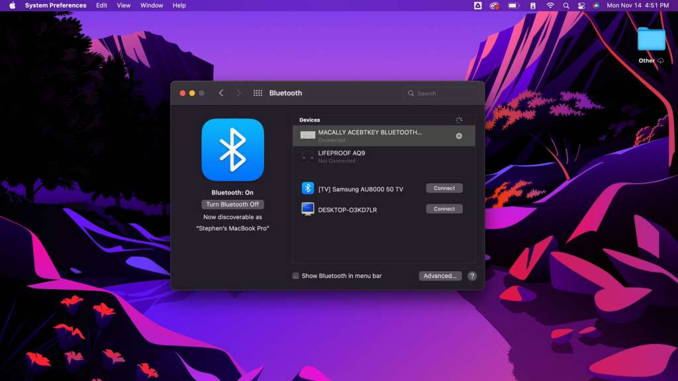
Task: Click the Bluetooth symbol beside Samsung AU8000 TV
Action: (x=307, y=188)
